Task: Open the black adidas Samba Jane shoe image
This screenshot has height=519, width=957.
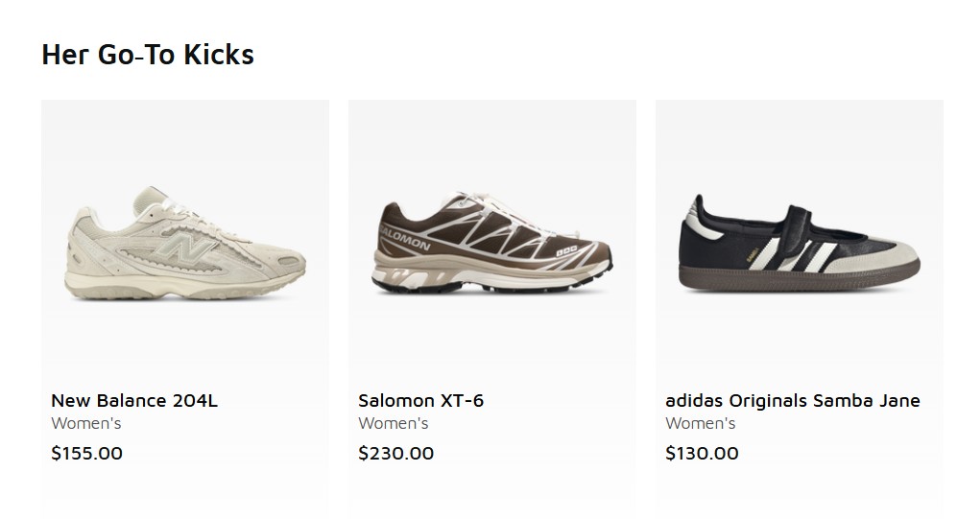Action: tap(799, 245)
